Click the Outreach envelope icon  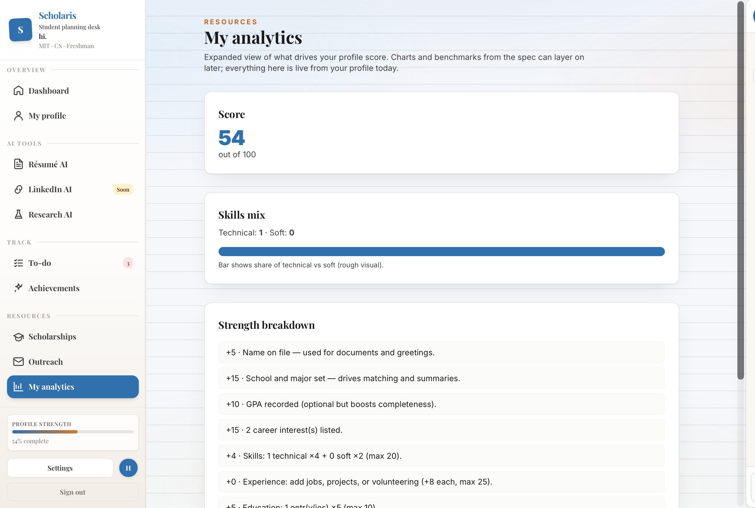[19, 362]
